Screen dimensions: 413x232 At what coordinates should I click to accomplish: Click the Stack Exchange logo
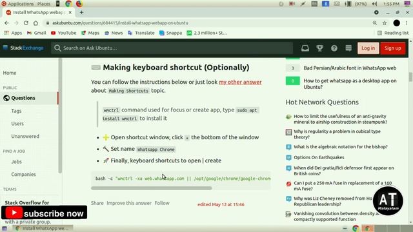tap(23, 48)
